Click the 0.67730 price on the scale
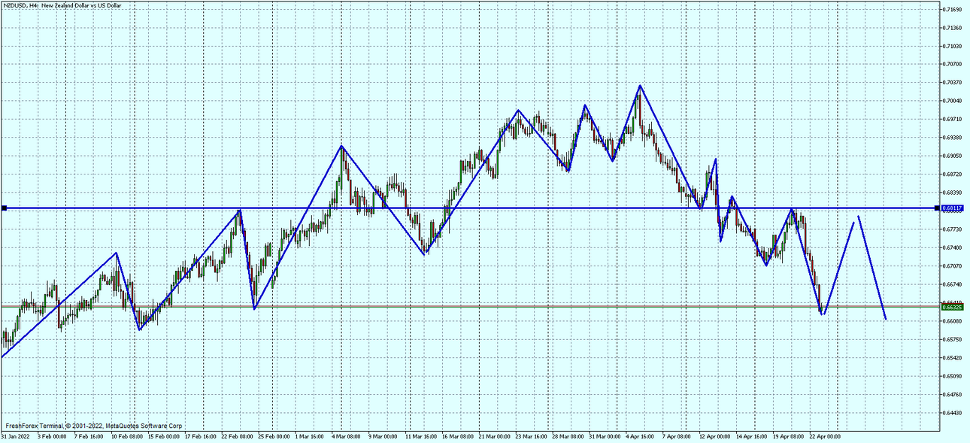The height and width of the screenshot is (443, 970). coord(953,229)
